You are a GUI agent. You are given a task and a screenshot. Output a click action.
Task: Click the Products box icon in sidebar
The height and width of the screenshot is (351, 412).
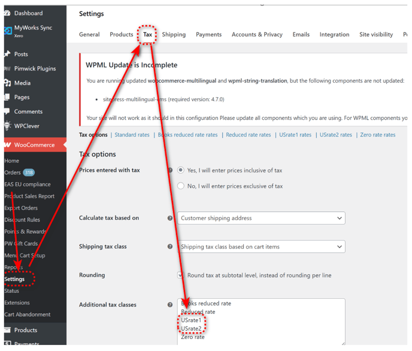click(x=7, y=330)
